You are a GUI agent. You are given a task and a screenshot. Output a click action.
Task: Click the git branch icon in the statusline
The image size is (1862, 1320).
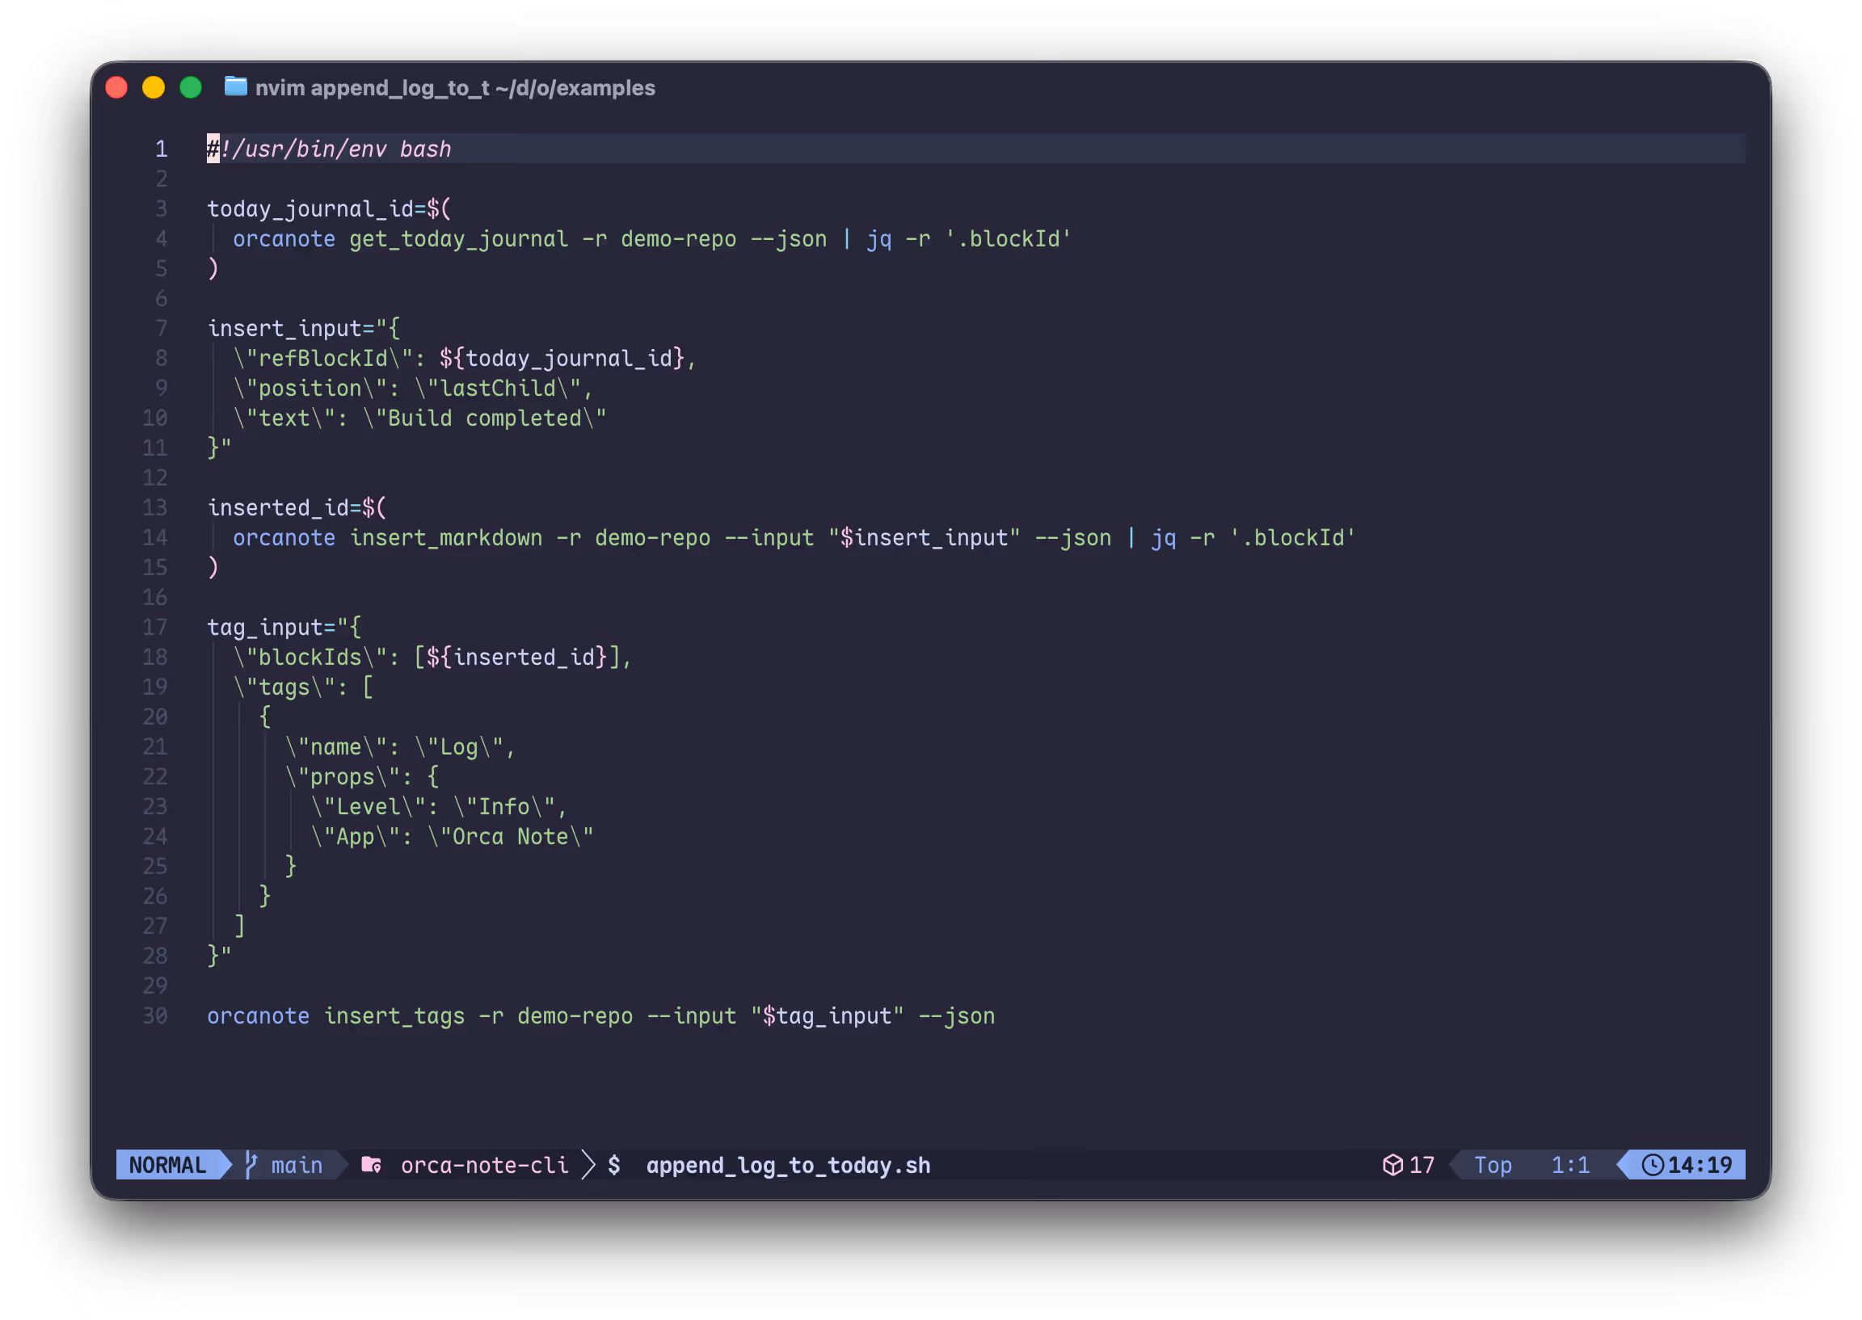point(252,1165)
